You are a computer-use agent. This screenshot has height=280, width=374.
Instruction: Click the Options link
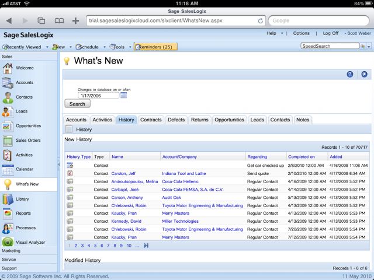(301, 33)
